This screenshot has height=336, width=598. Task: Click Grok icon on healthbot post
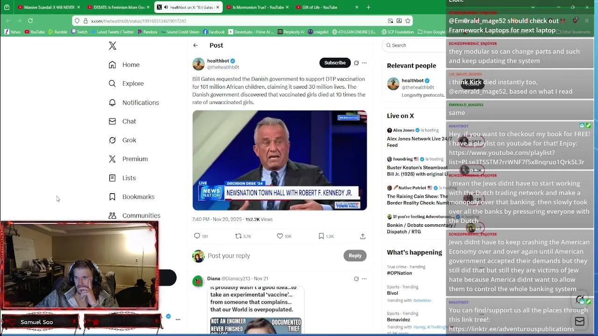pos(356,63)
